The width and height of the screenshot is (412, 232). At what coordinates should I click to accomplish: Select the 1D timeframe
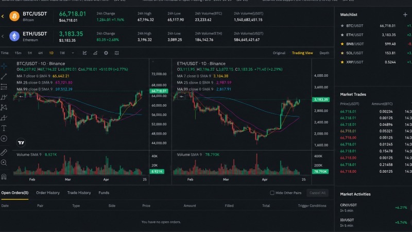pyautogui.click(x=51, y=53)
